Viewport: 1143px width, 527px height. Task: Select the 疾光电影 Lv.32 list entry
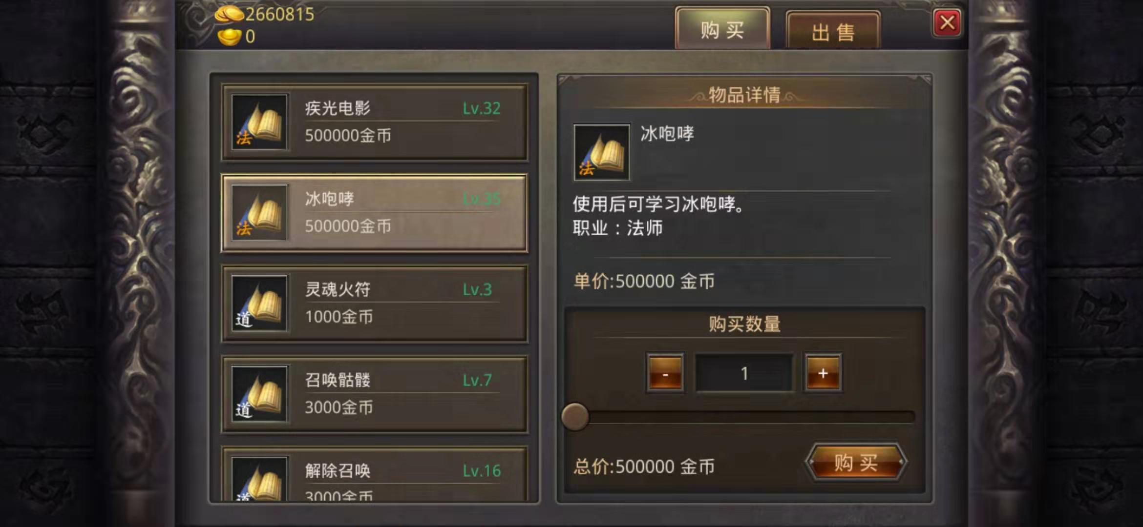point(375,122)
